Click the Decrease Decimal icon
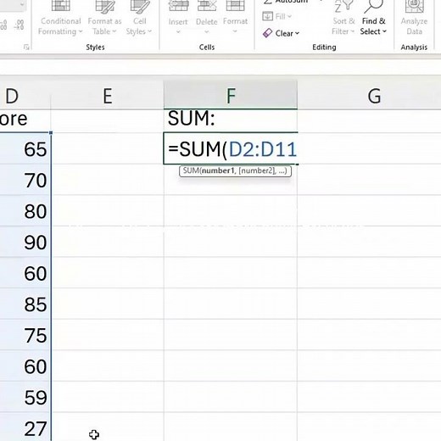 (x=19, y=25)
